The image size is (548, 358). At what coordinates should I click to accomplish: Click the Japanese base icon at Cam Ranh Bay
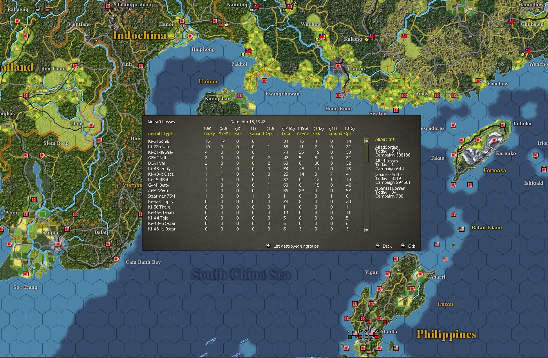coord(116,259)
